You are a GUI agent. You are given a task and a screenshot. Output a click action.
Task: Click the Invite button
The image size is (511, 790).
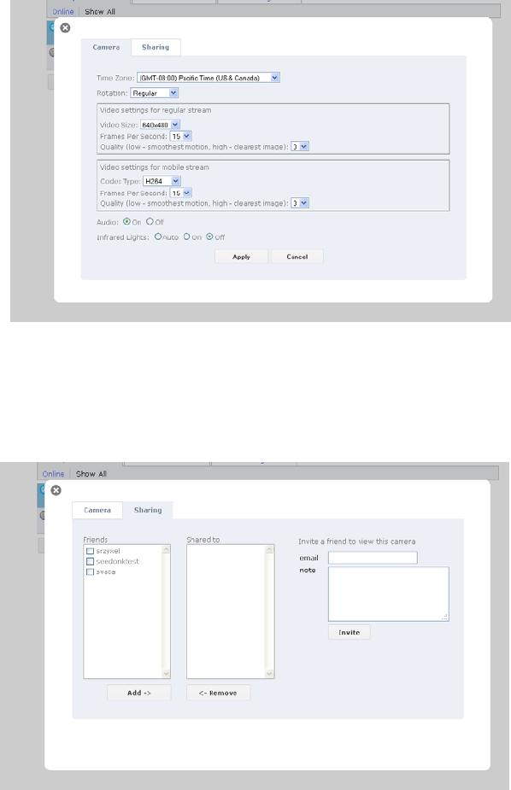(349, 632)
